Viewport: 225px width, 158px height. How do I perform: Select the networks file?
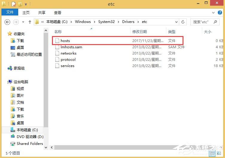[68, 53]
